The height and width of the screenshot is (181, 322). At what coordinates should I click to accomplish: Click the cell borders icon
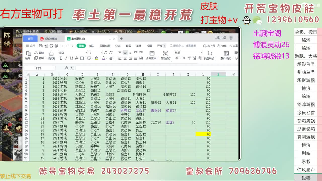coord(82,58)
